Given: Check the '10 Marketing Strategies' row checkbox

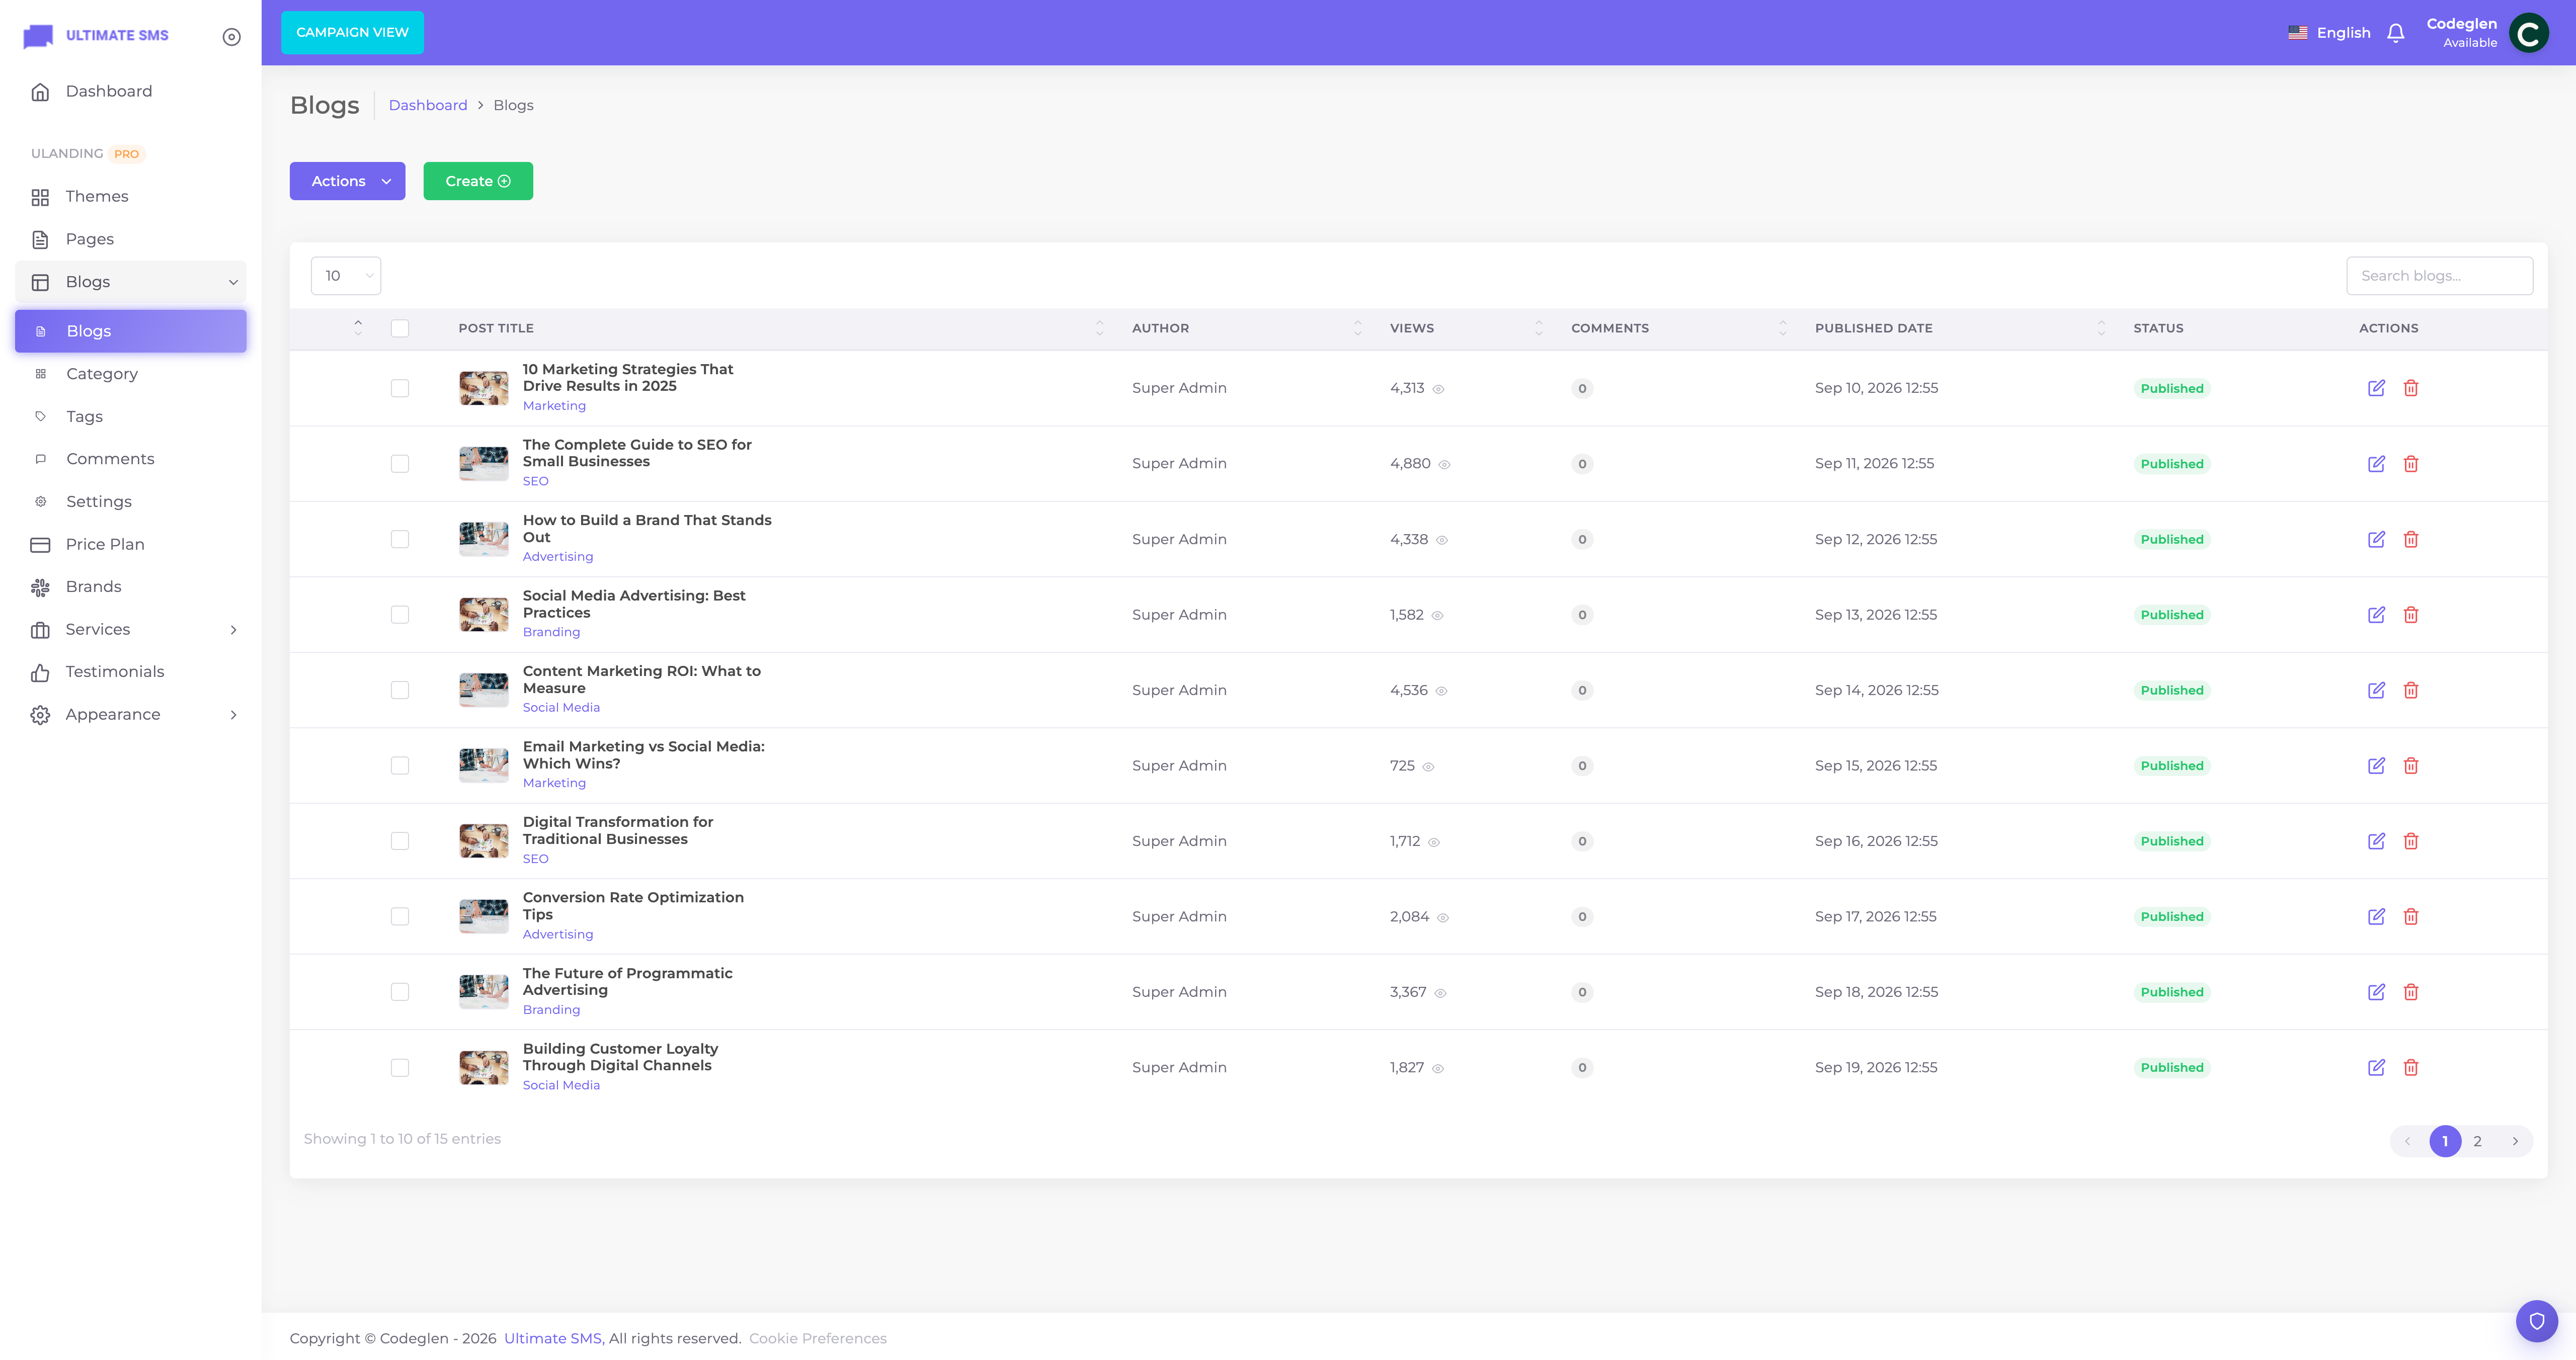Looking at the screenshot, I should click(400, 388).
